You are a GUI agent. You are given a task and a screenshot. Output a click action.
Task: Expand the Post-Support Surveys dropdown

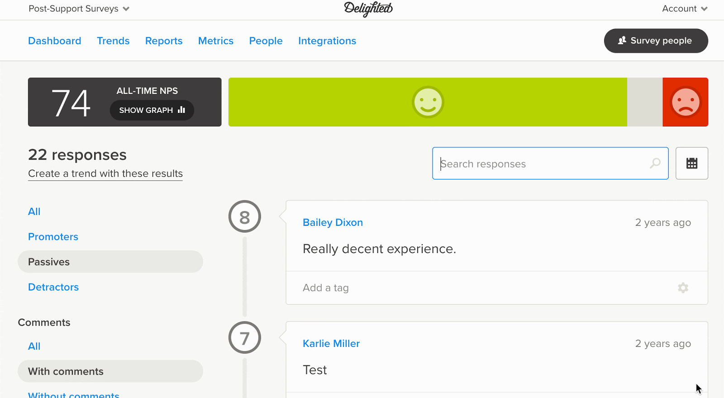point(79,9)
